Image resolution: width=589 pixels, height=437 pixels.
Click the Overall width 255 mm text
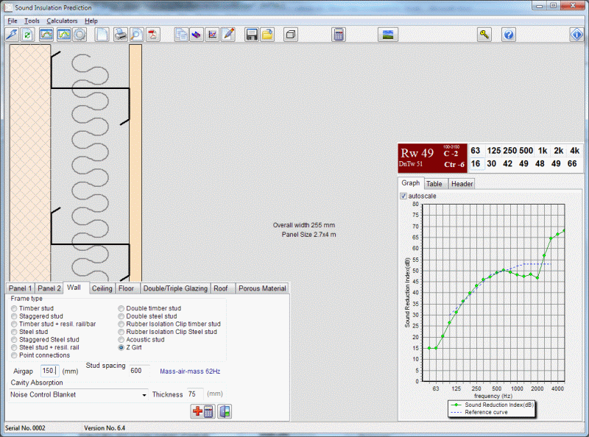click(x=304, y=225)
